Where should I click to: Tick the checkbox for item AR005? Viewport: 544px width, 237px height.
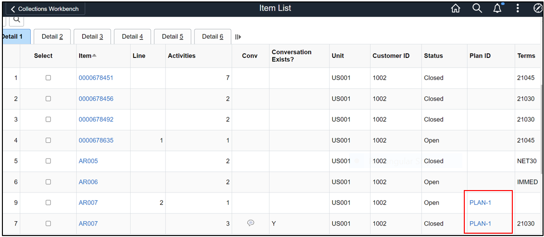click(x=48, y=161)
